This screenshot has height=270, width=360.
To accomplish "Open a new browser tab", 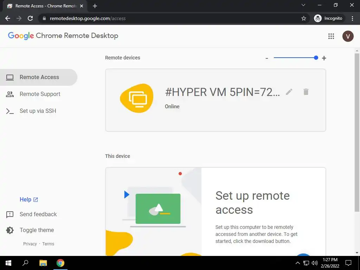I will click(95, 6).
